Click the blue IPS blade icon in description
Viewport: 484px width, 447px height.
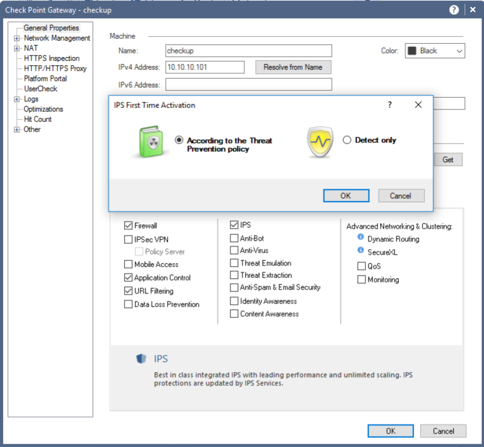pyautogui.click(x=141, y=359)
